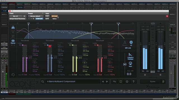Click the undo history arrow button
179x100 pixels.
[x=114, y=81]
